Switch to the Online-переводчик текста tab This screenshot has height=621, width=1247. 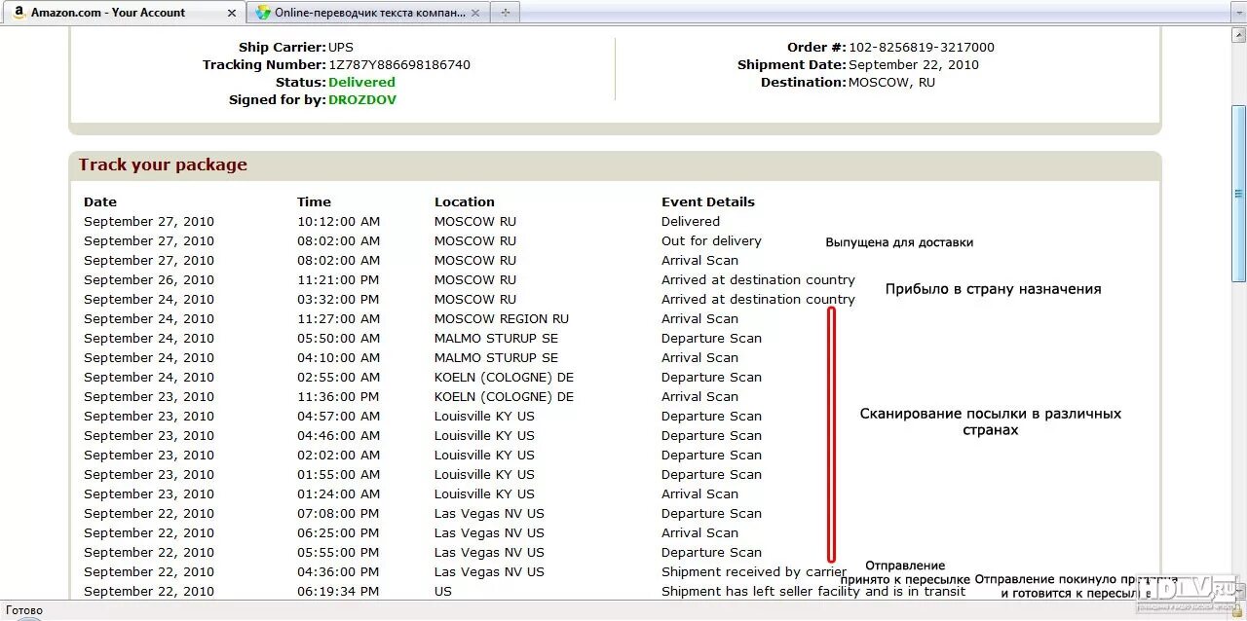pyautogui.click(x=368, y=13)
